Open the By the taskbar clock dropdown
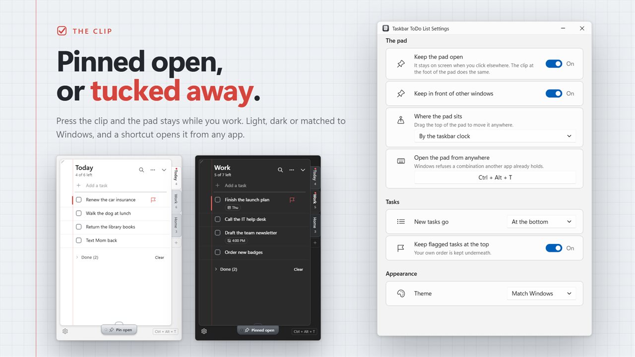 pos(495,136)
